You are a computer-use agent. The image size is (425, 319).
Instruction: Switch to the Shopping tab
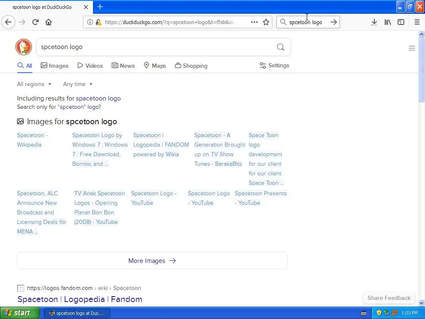(191, 66)
